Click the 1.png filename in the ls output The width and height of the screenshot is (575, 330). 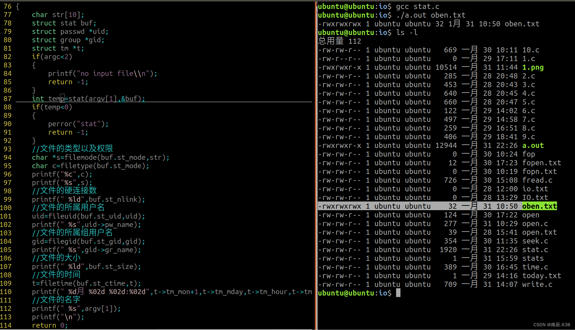coord(533,67)
